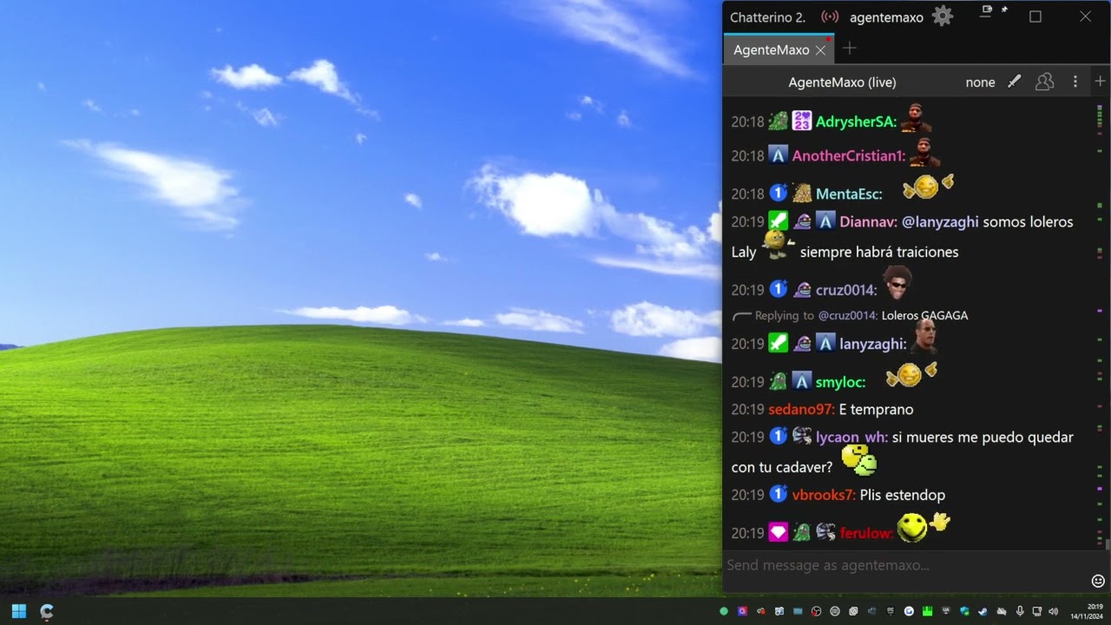The image size is (1111, 625).
Task: Click username vbrooks7
Action: coord(825,495)
